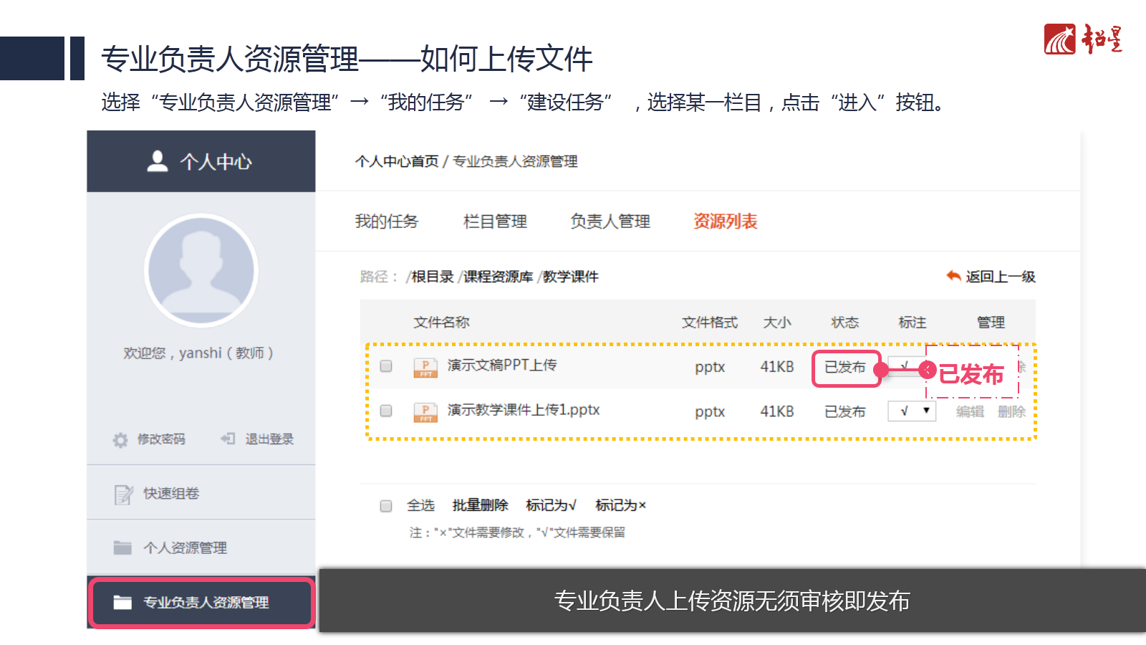The height and width of the screenshot is (645, 1146).
Task: Tick the checkbox for 演示教学课件上传1.pptx
Action: [x=386, y=411]
